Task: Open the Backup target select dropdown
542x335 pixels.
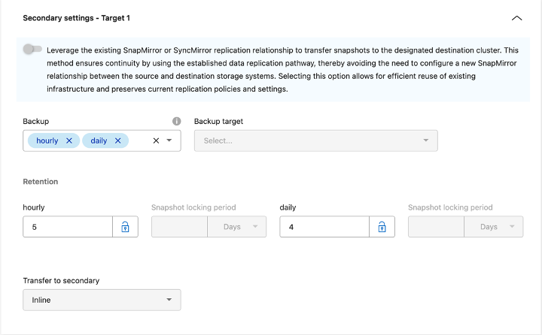Action: (x=315, y=140)
